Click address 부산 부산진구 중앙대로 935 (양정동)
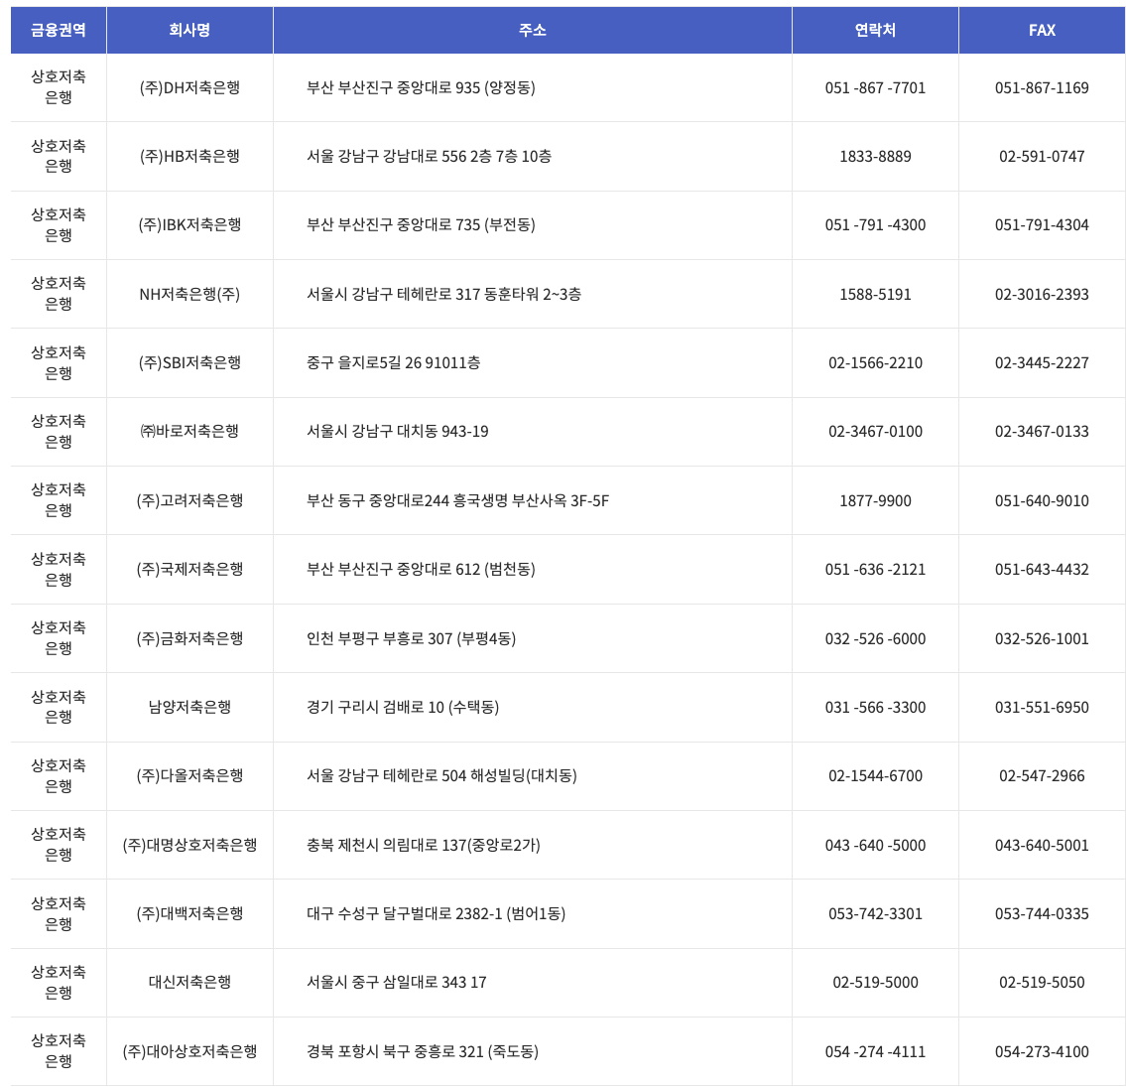 coord(421,87)
